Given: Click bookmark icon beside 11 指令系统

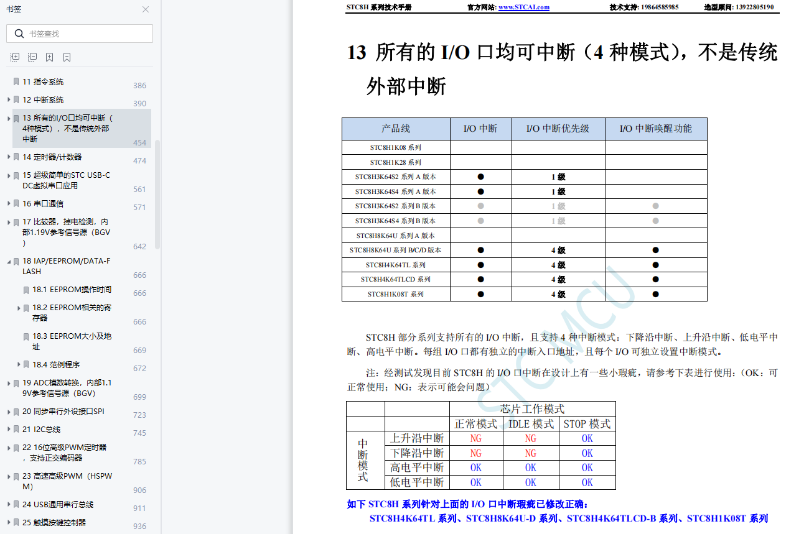Looking at the screenshot, I should (16, 81).
